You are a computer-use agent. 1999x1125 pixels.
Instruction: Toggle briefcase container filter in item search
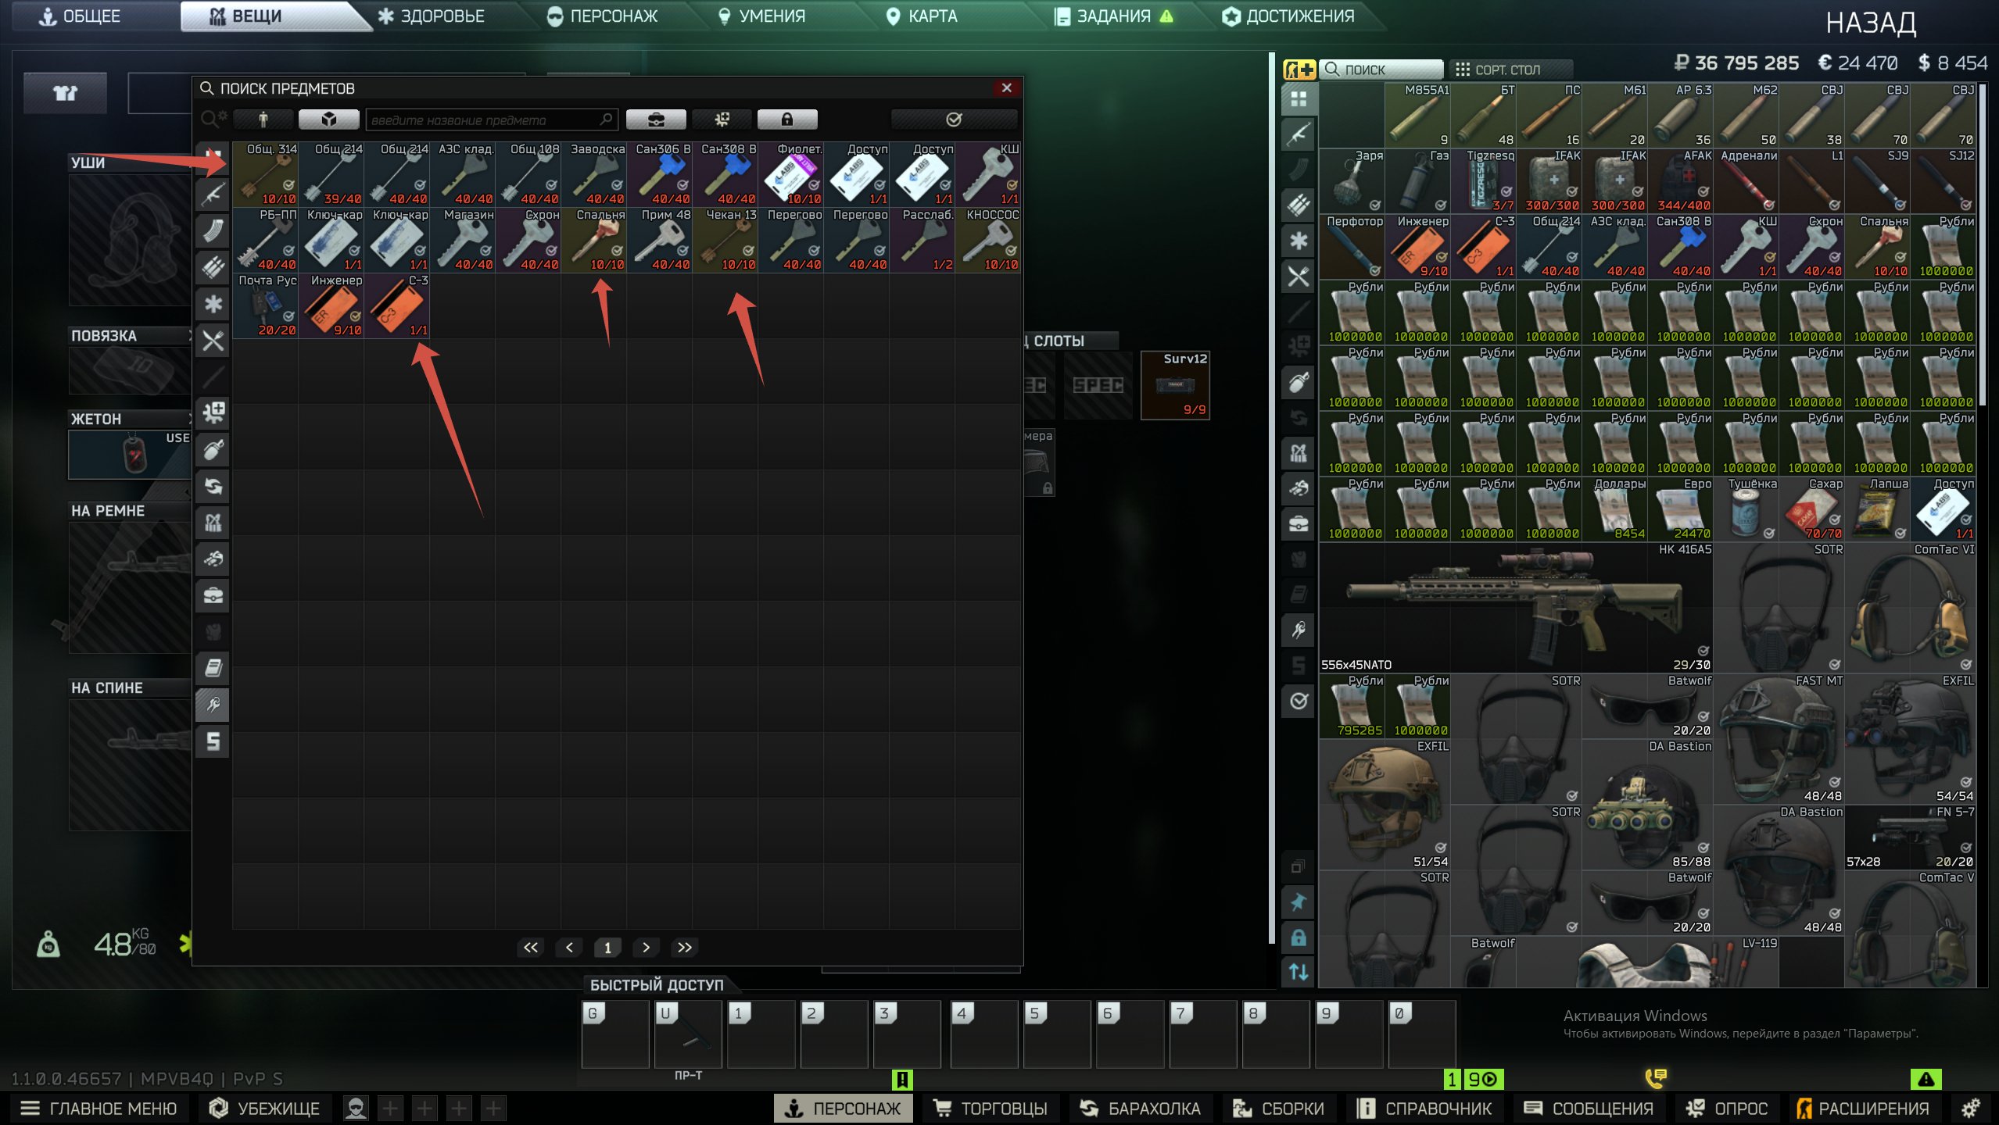[x=657, y=120]
